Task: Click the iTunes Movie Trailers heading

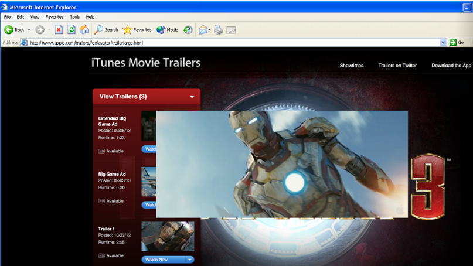Action: (x=146, y=63)
